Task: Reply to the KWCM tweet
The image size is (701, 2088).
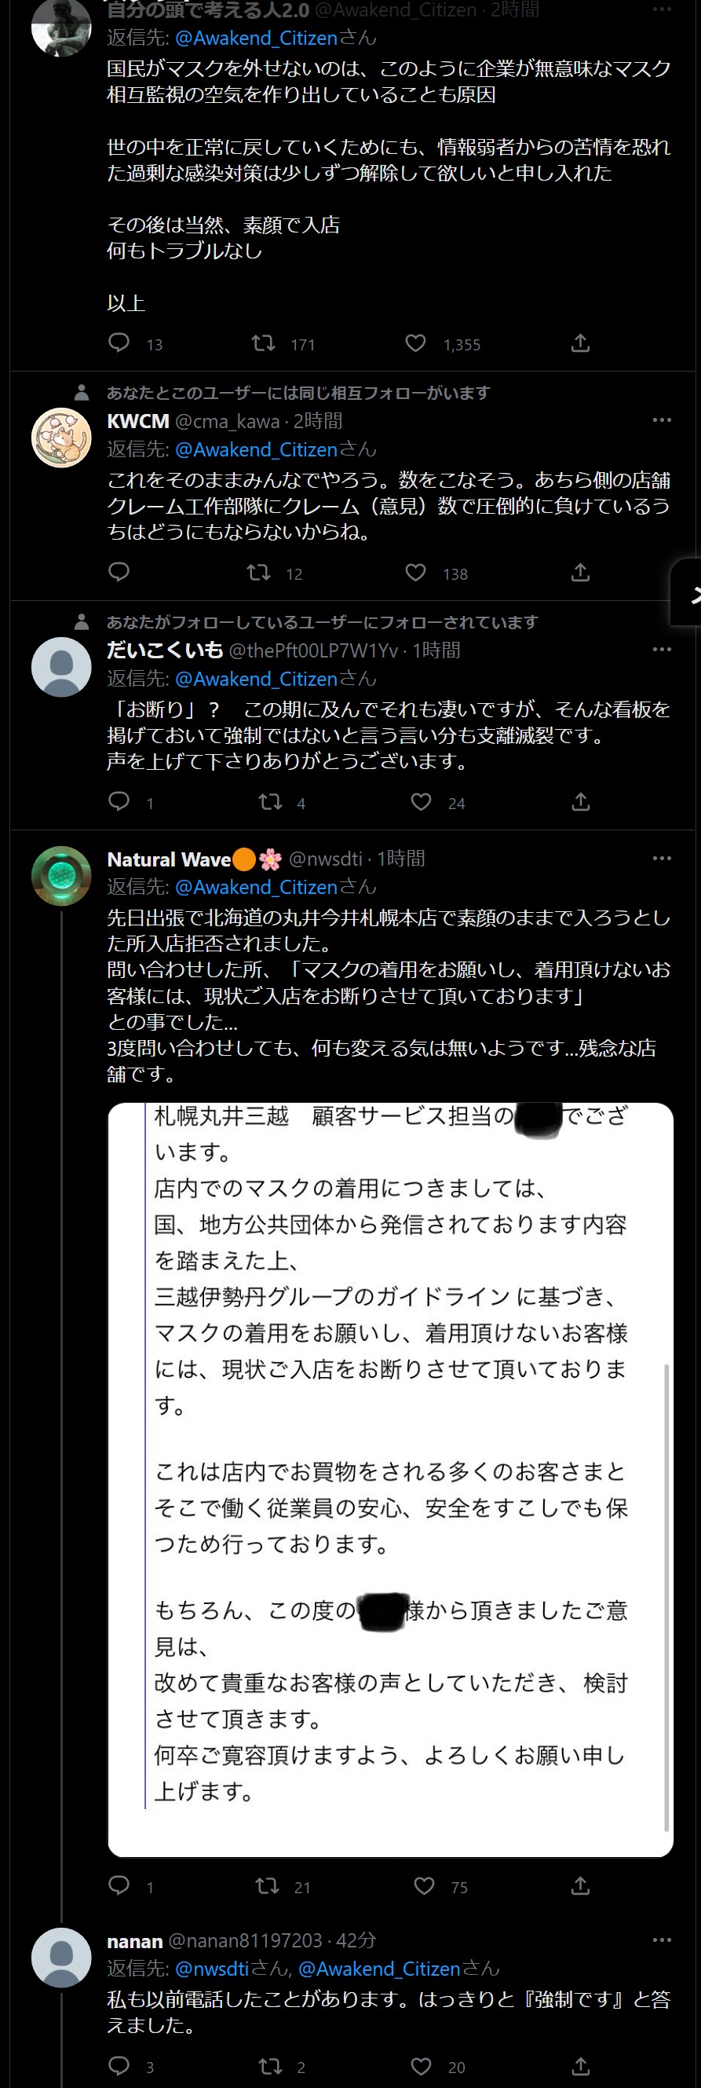Action: pos(119,572)
